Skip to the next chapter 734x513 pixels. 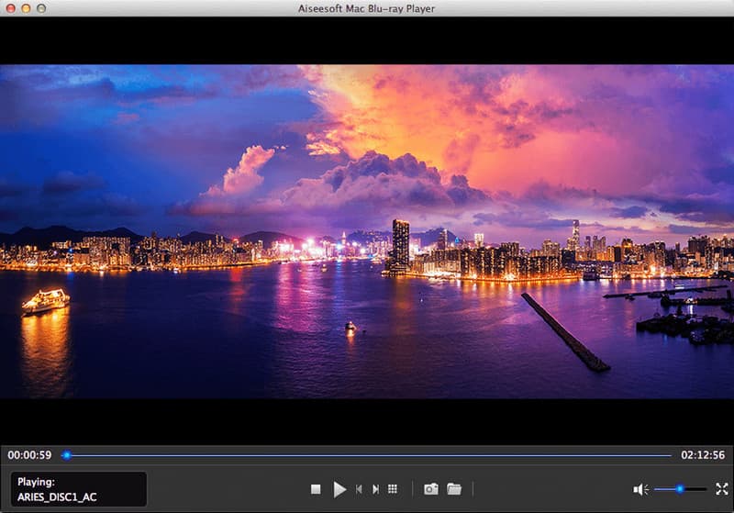click(x=375, y=489)
